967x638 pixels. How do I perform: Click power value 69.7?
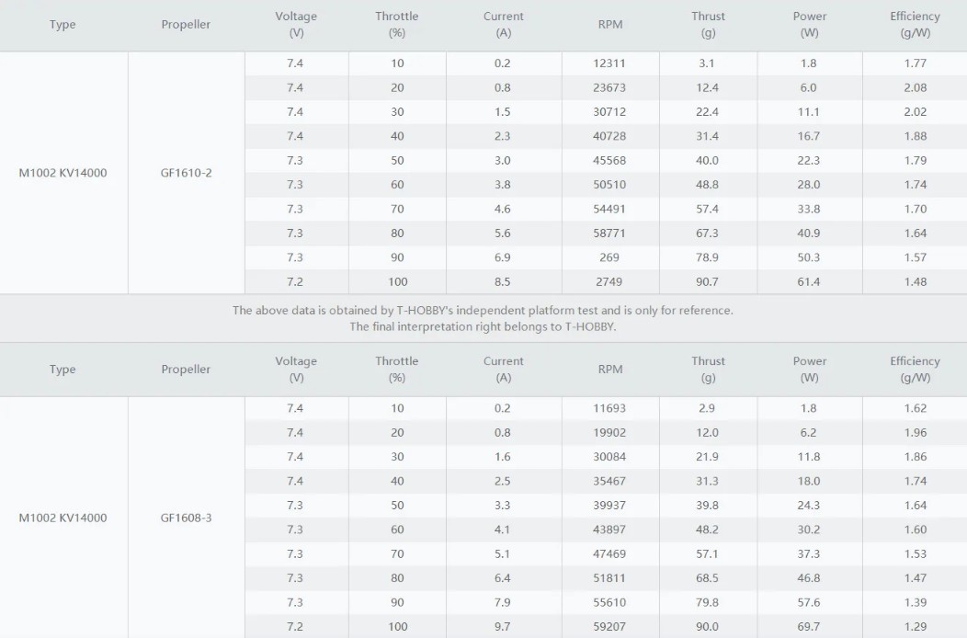[x=809, y=626]
